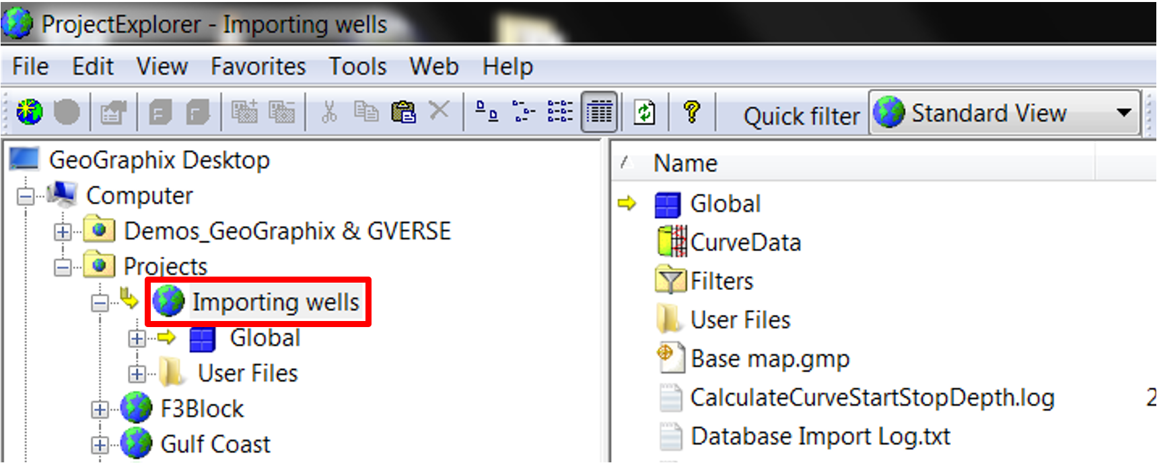Screen dimensions: 1159x463
Task: Open the Edit menu
Action: 93,67
